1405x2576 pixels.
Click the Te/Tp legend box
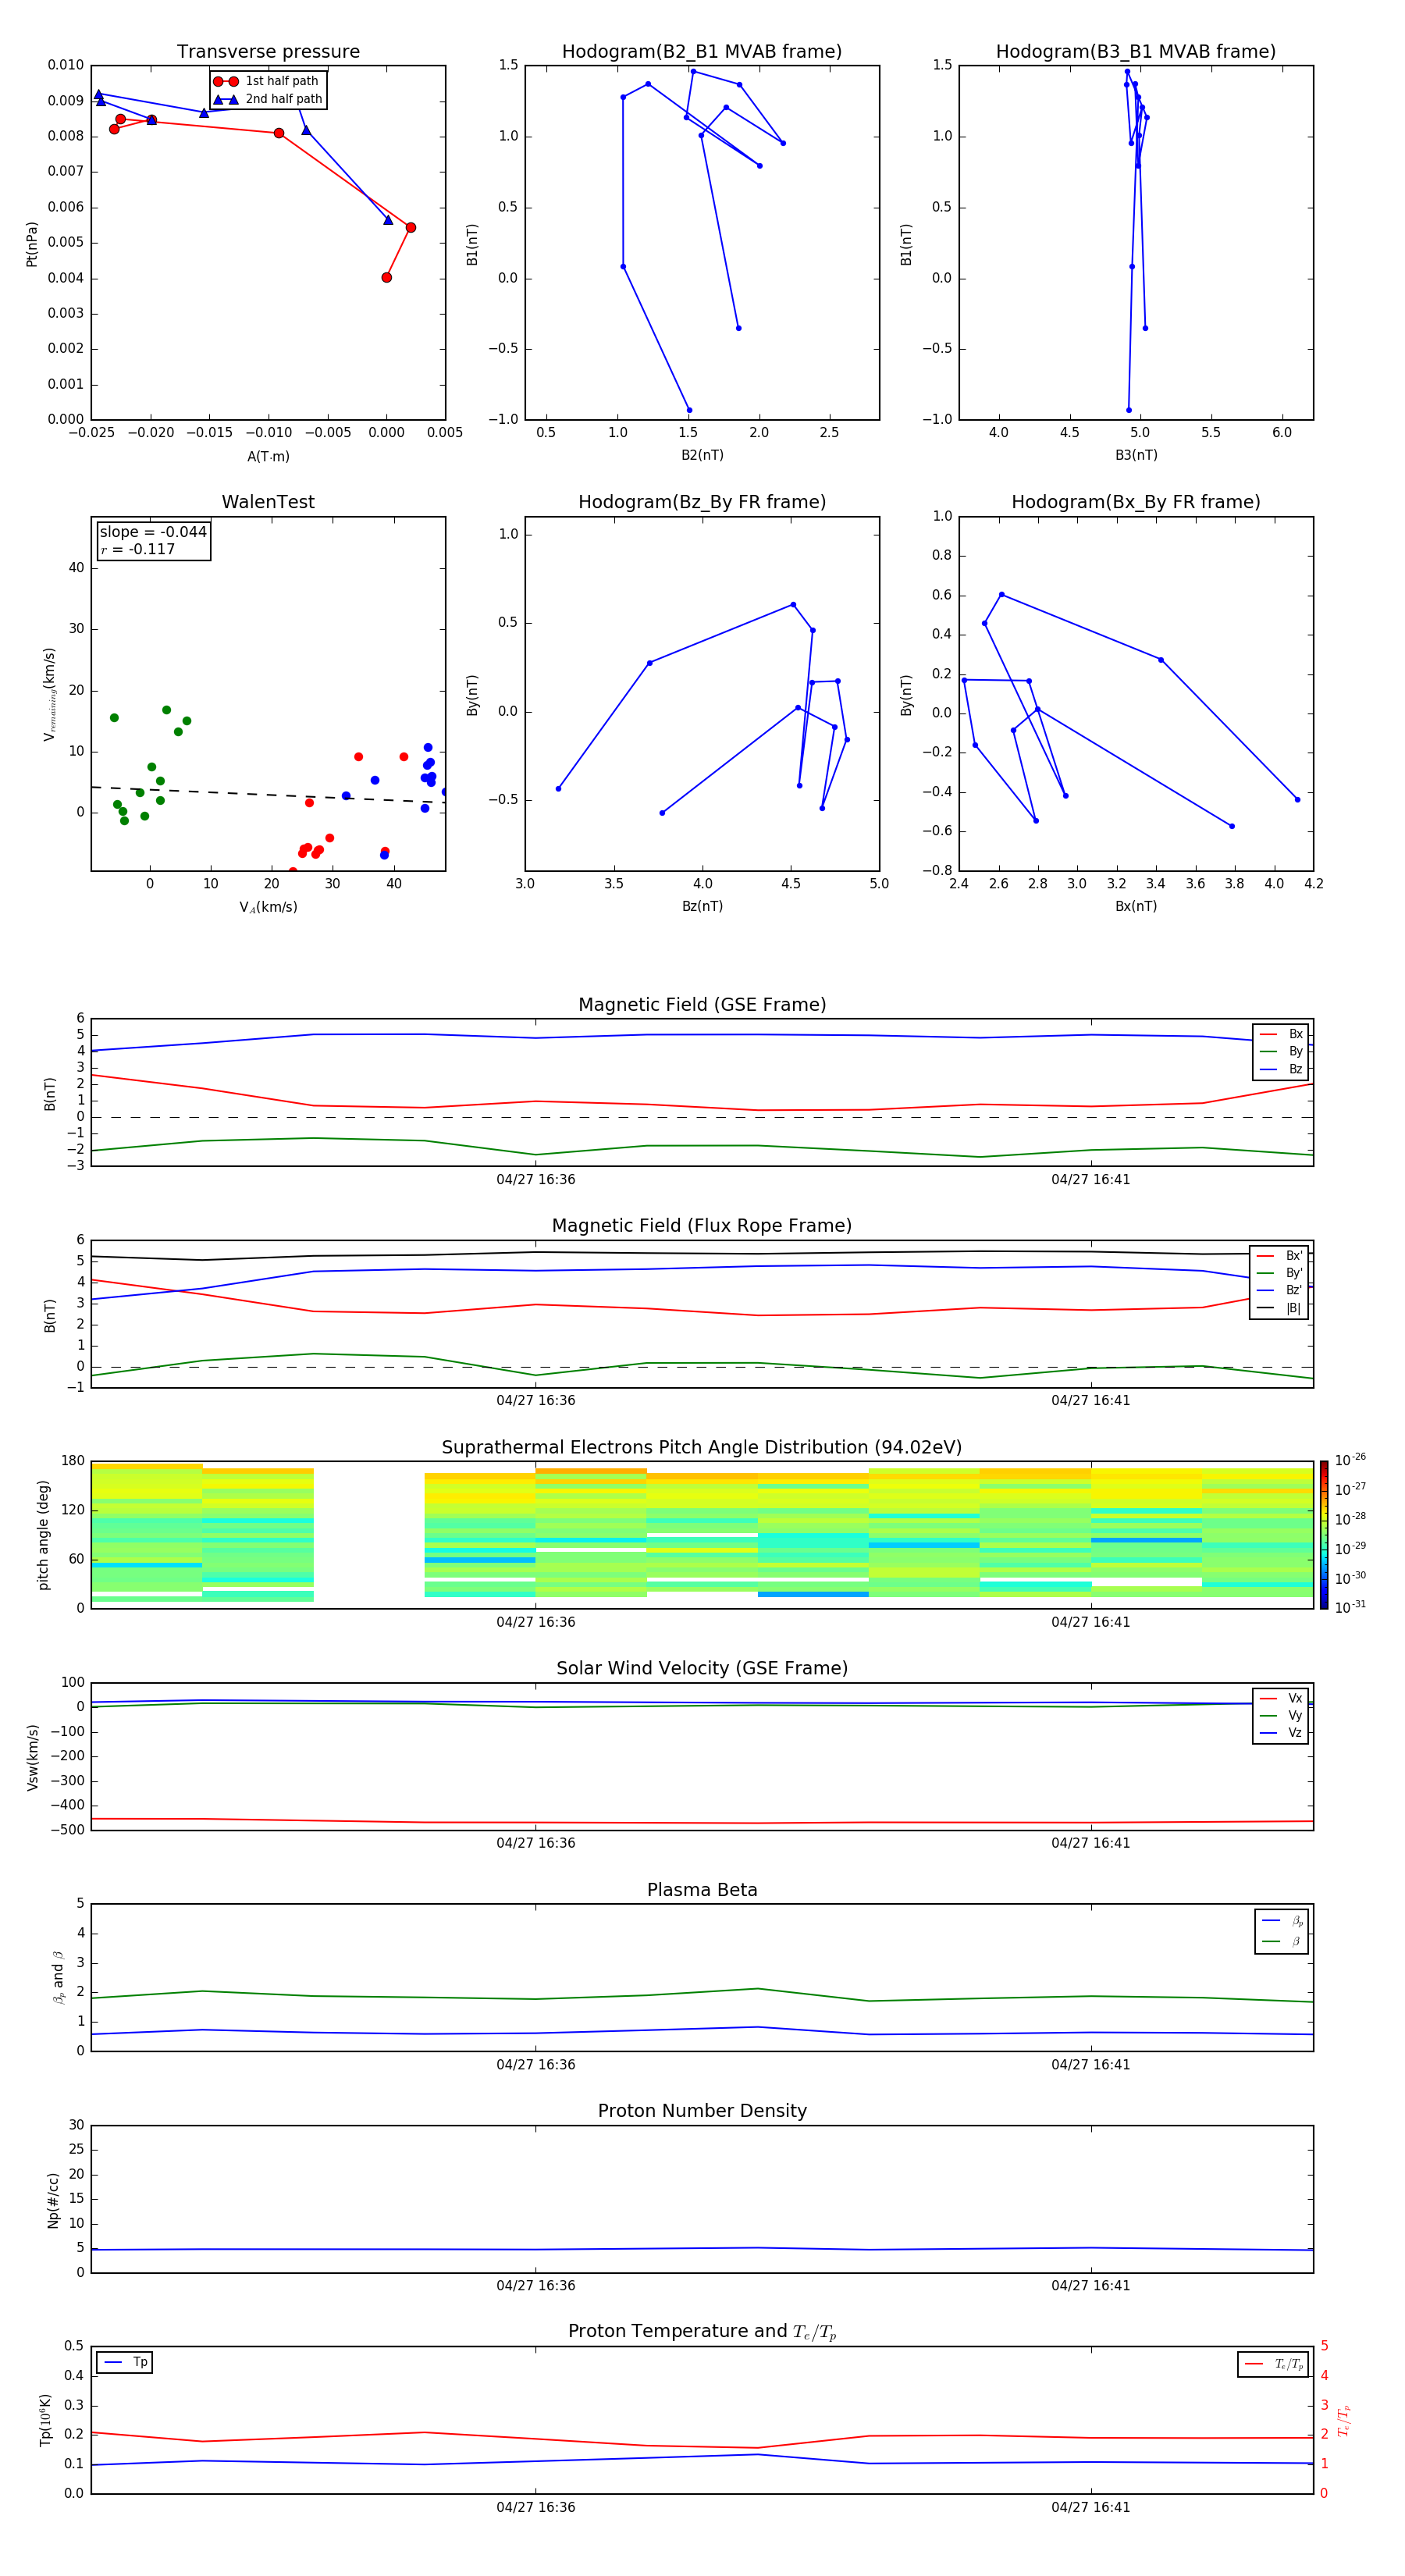[1273, 2364]
